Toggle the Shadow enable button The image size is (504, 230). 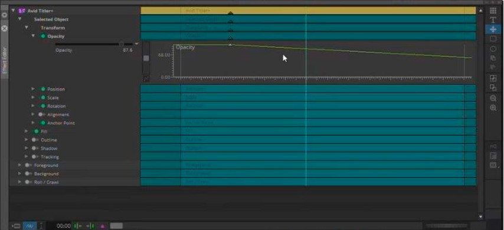[34, 149]
